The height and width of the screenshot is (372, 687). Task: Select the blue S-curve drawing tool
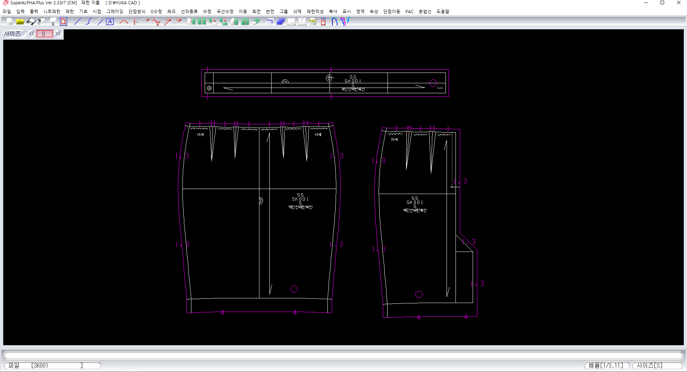88,21
